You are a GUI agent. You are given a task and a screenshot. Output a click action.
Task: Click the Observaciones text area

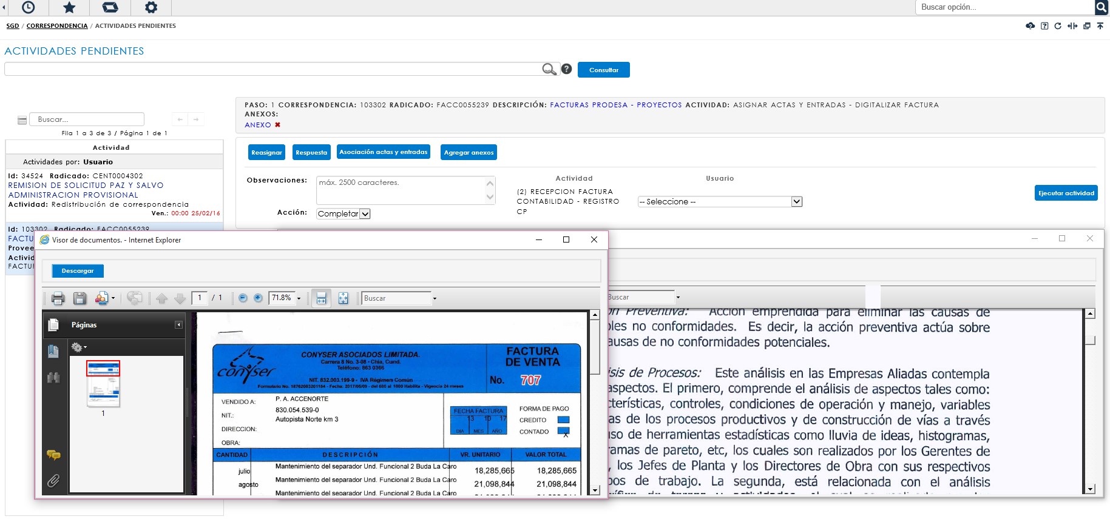[x=406, y=190]
